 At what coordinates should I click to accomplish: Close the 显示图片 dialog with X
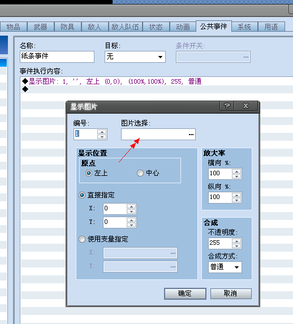pos(245,106)
